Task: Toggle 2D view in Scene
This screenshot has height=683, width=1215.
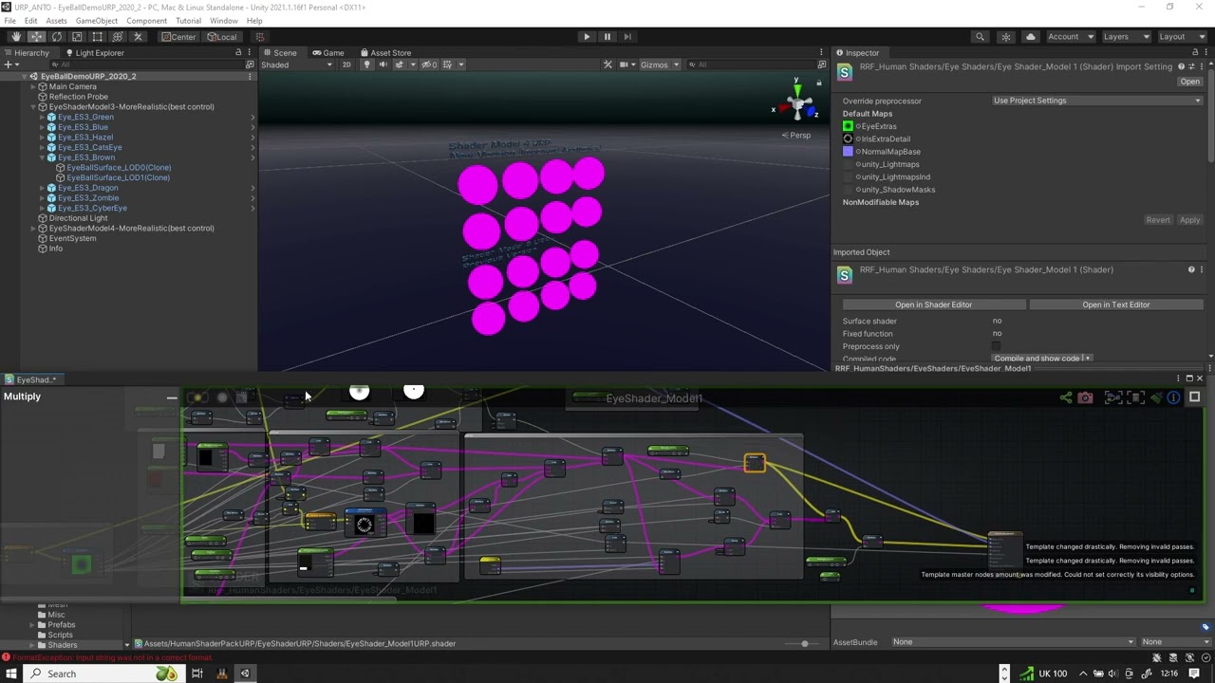Action: (x=346, y=65)
